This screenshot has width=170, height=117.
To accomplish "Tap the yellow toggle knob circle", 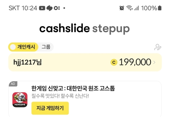I will (12, 47).
